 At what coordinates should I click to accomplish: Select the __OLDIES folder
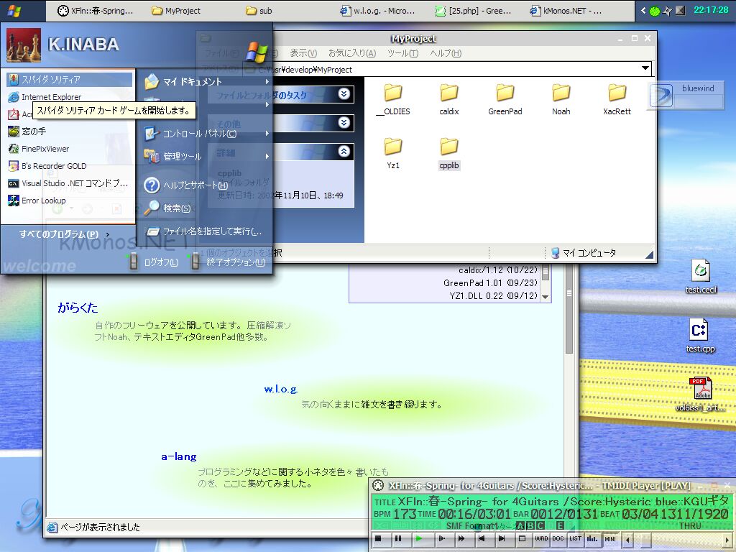coord(393,99)
